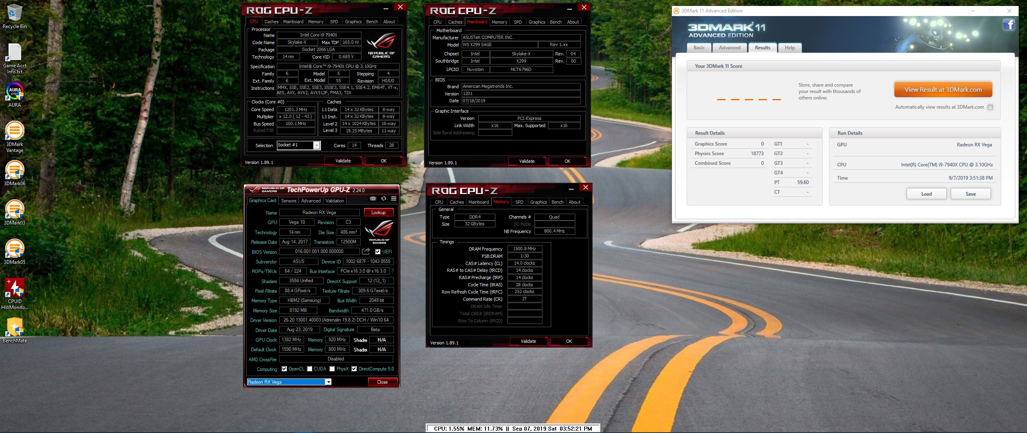1027x433 pixels.
Task: Click the GPU-Z screenshot camera icon
Action: [373, 198]
